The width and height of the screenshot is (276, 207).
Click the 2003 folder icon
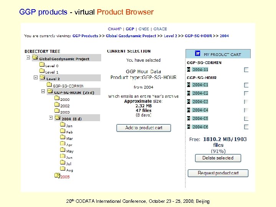click(57, 110)
